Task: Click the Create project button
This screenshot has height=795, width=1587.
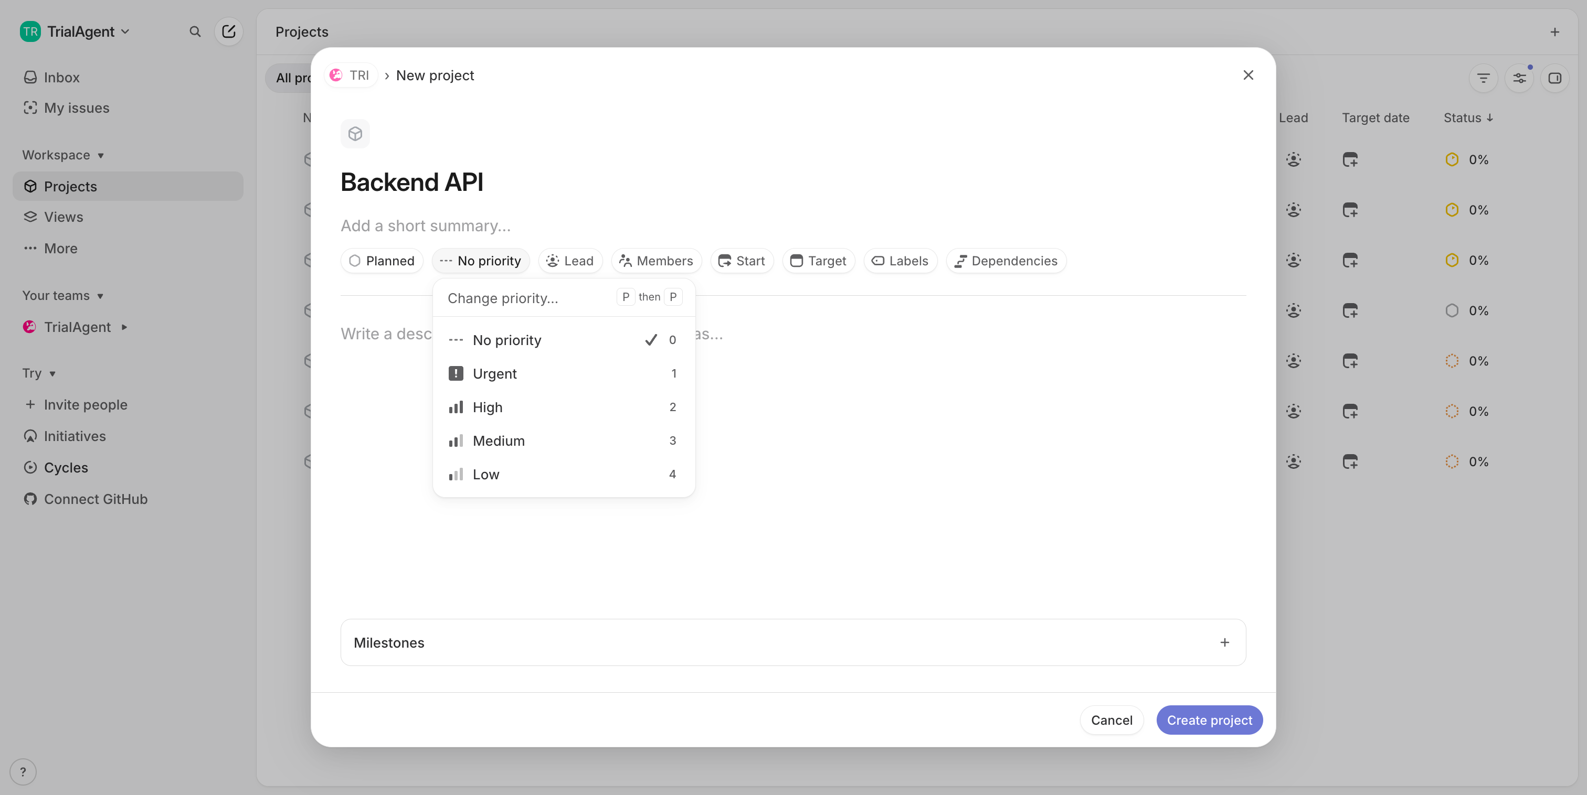Action: pos(1209,720)
